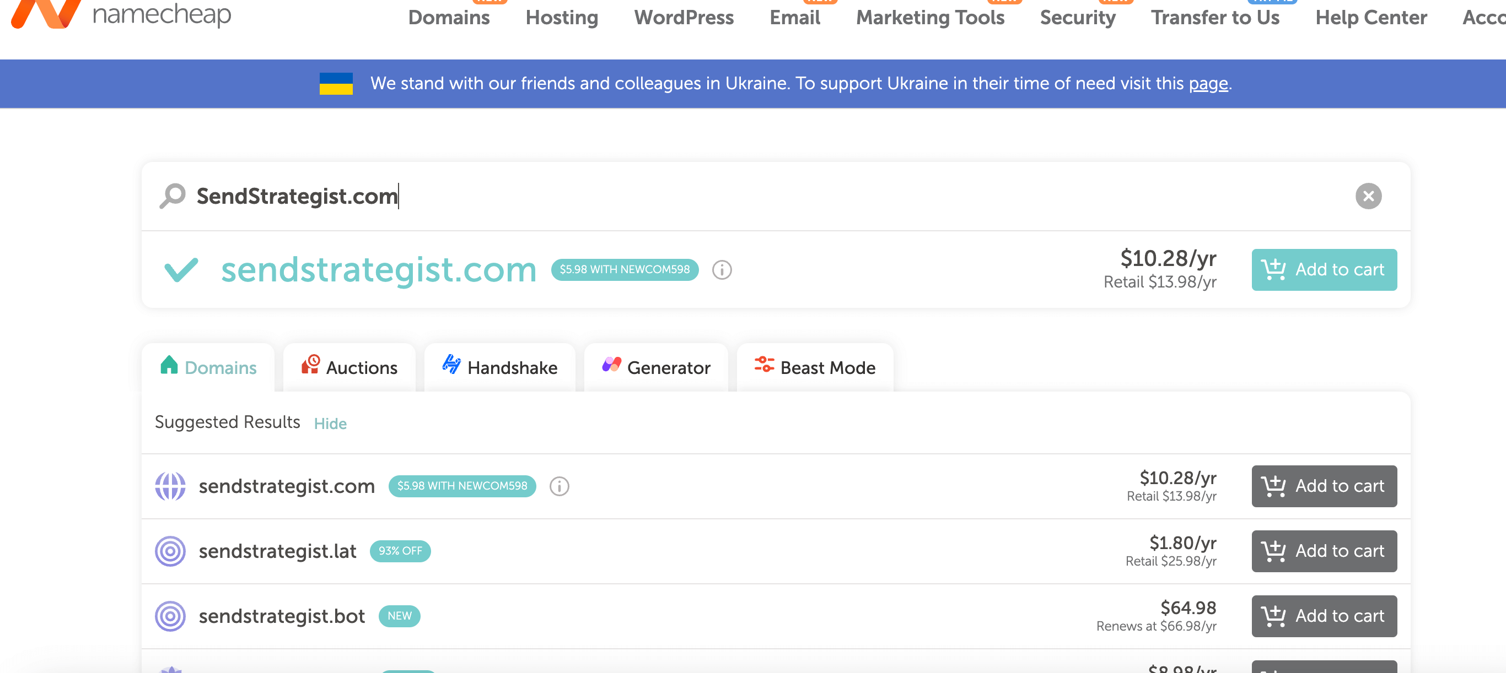Switch to the Generator tab

pyautogui.click(x=656, y=367)
